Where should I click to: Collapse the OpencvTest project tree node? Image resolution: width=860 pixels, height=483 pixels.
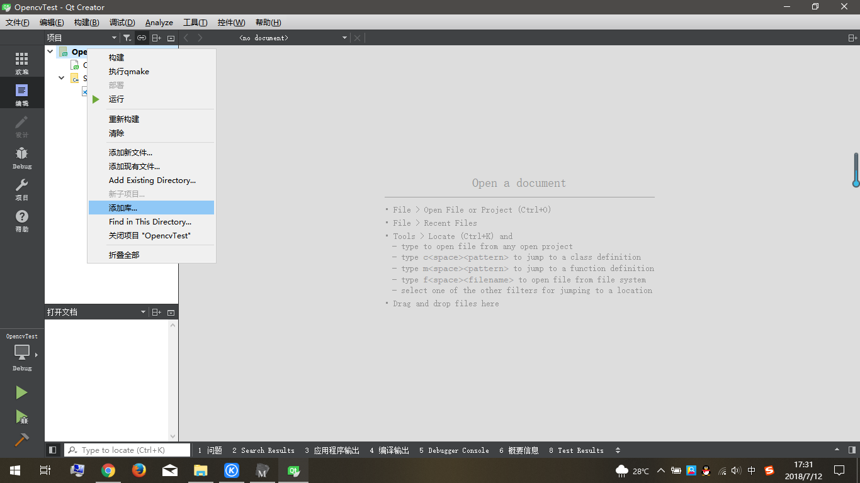tap(50, 52)
